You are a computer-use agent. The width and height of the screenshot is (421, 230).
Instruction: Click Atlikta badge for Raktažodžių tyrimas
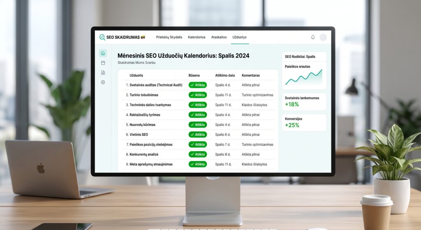pos(198,115)
